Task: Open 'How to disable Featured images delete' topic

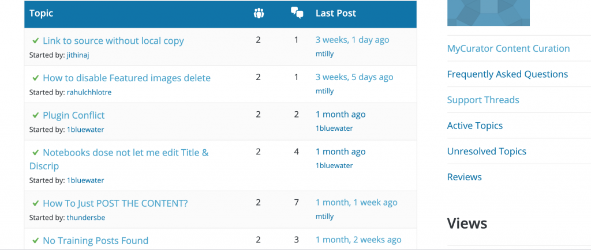Action: [126, 78]
